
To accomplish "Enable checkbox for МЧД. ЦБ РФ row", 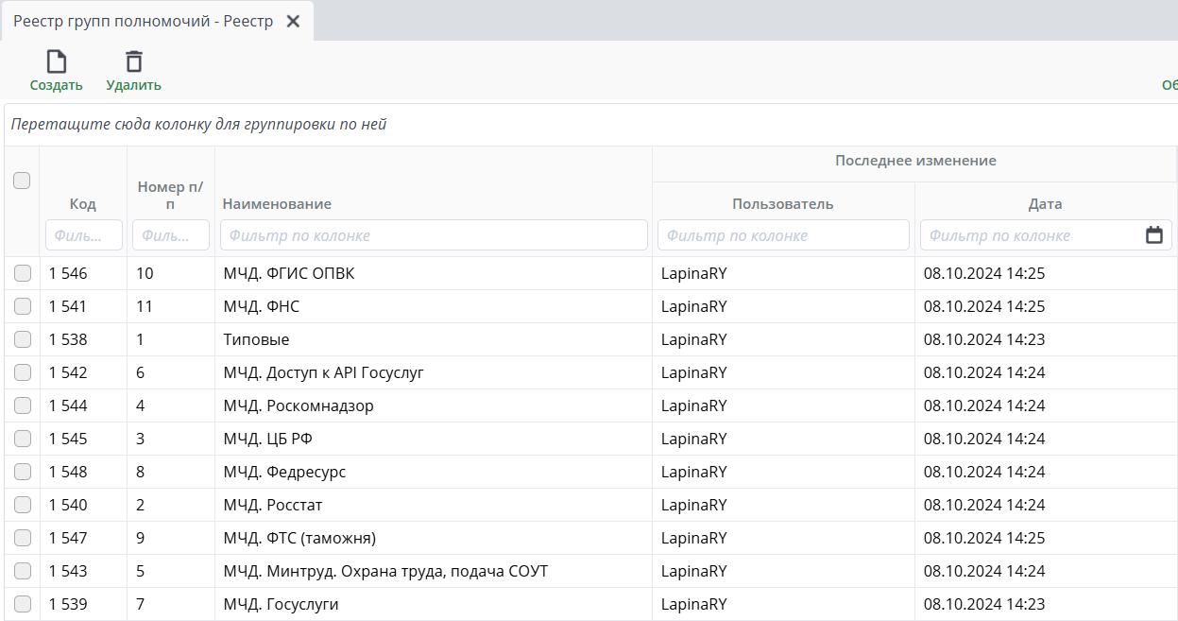I will click(x=23, y=439).
